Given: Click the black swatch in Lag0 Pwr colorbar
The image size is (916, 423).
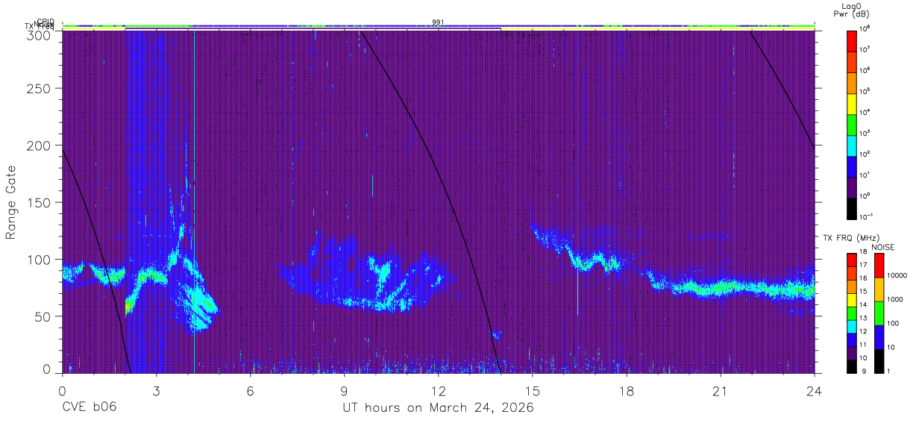Looking at the screenshot, I should [x=852, y=208].
